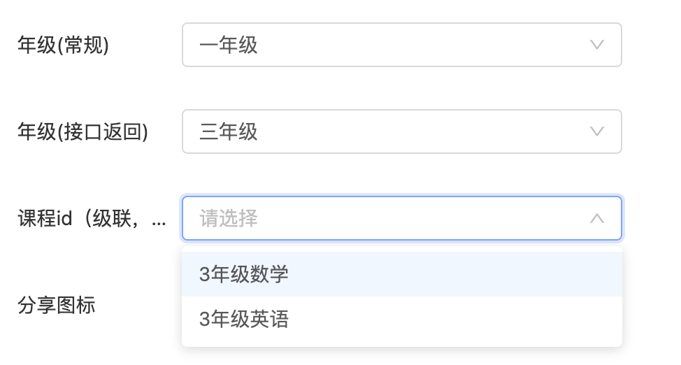The image size is (681, 365).
Task: Click the 年级(常规) field label
Action: (63, 45)
